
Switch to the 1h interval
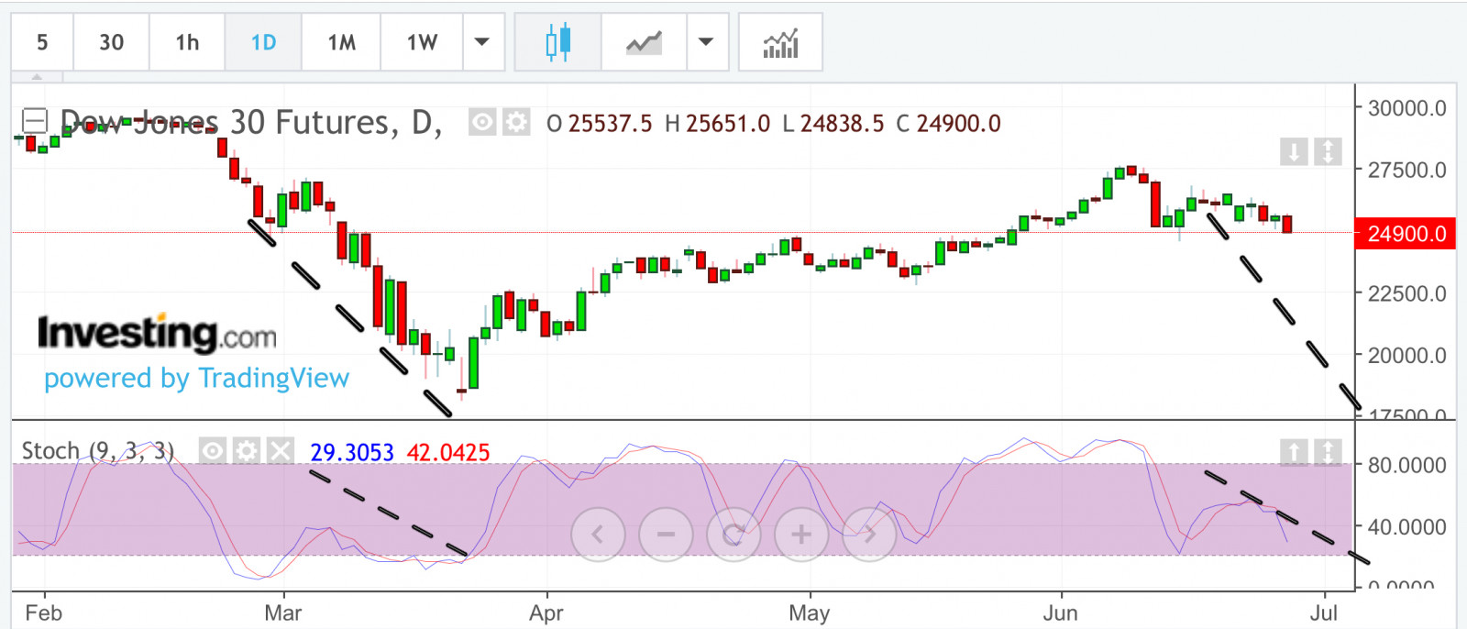pyautogui.click(x=187, y=42)
